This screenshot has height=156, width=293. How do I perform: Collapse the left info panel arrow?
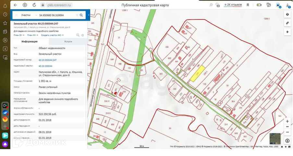[89, 15]
